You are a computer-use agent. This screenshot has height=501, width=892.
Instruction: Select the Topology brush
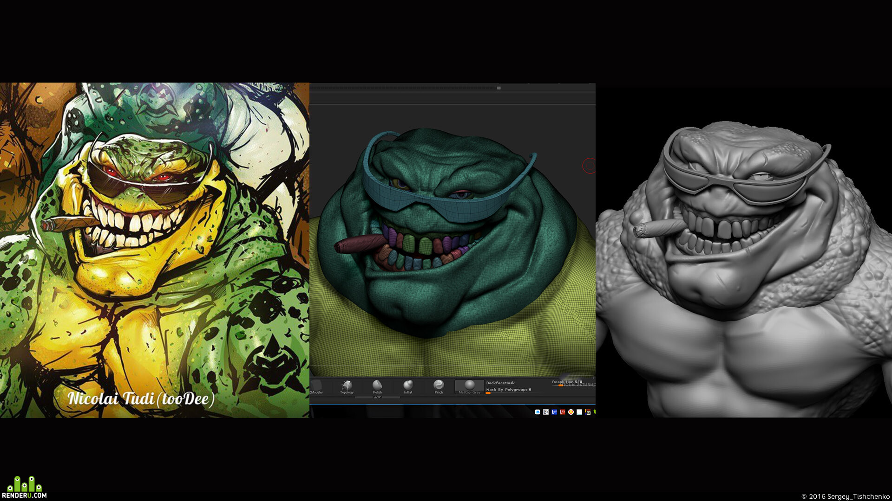point(347,386)
